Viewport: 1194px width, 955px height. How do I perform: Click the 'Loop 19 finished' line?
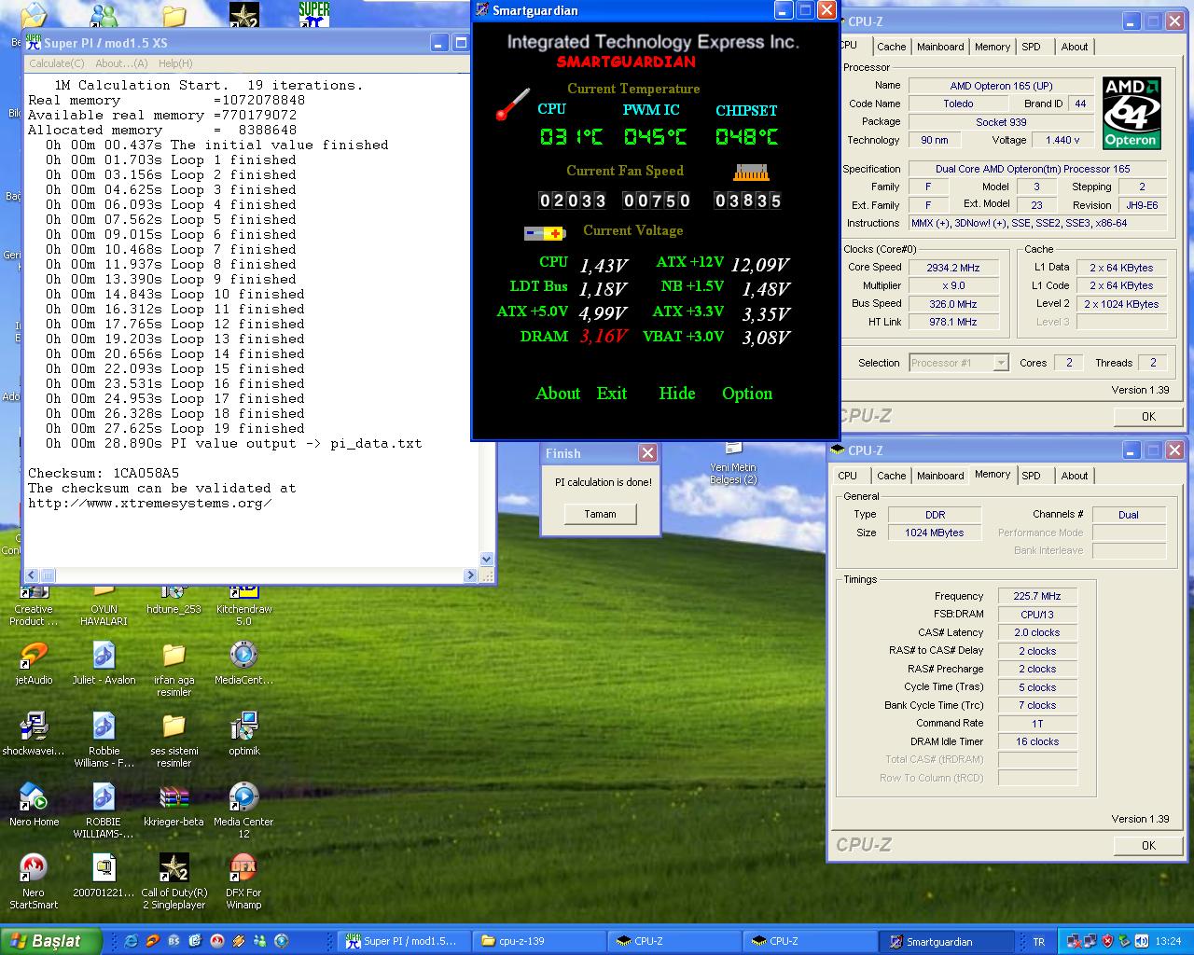click(x=175, y=429)
